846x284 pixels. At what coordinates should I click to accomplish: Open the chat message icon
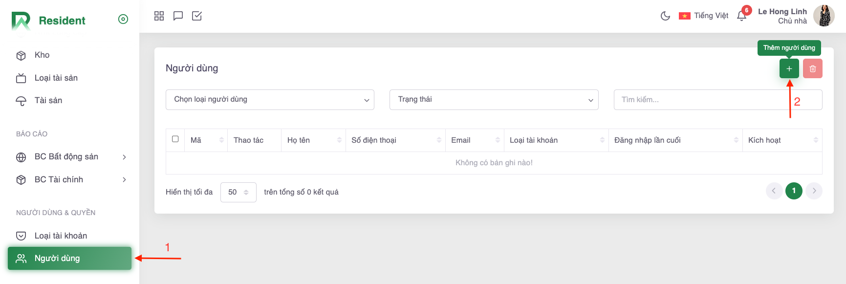coord(178,16)
